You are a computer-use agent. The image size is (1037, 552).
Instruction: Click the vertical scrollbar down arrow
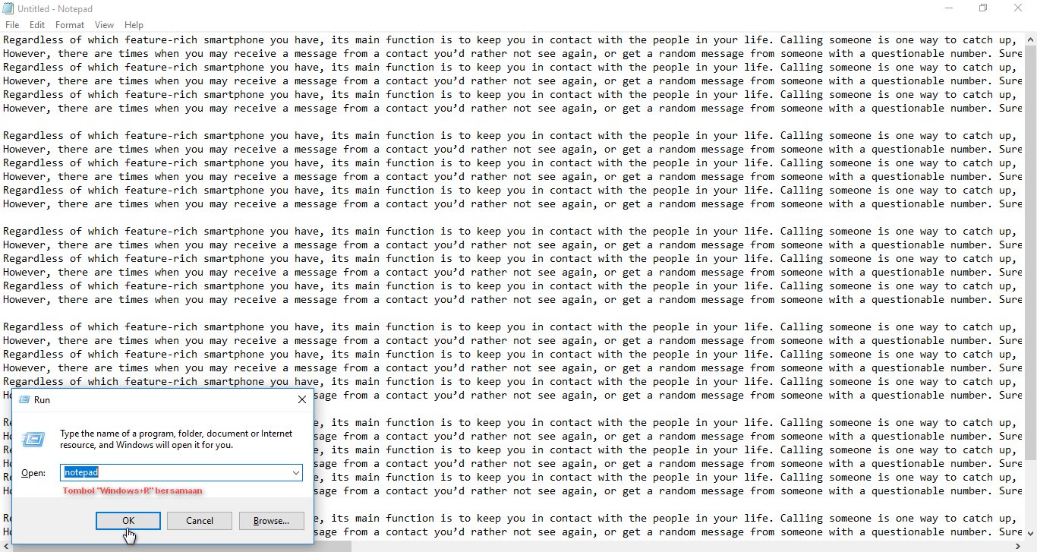click(x=1030, y=531)
